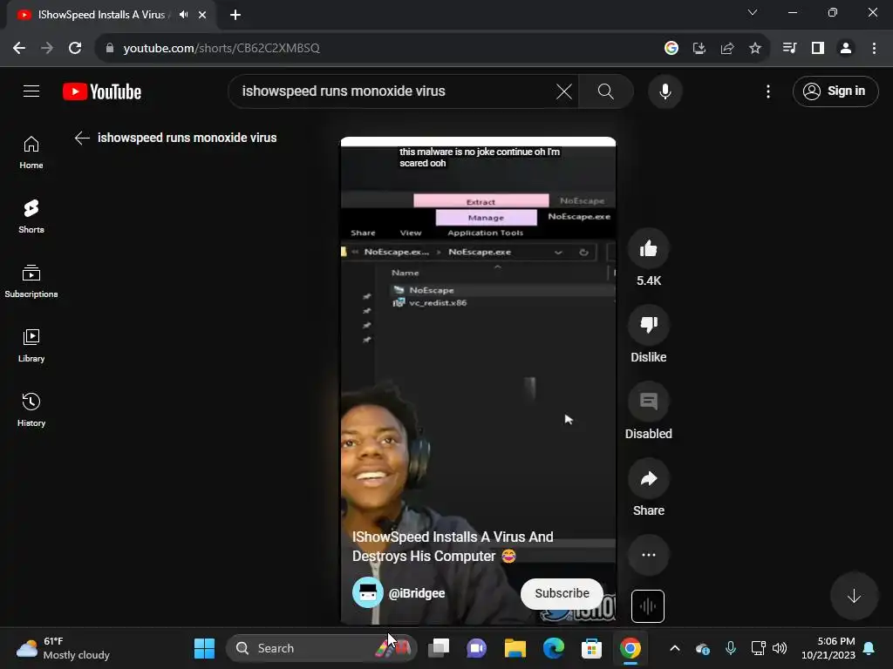Image resolution: width=893 pixels, height=669 pixels.
Task: Click the Sign in button
Action: [x=835, y=91]
